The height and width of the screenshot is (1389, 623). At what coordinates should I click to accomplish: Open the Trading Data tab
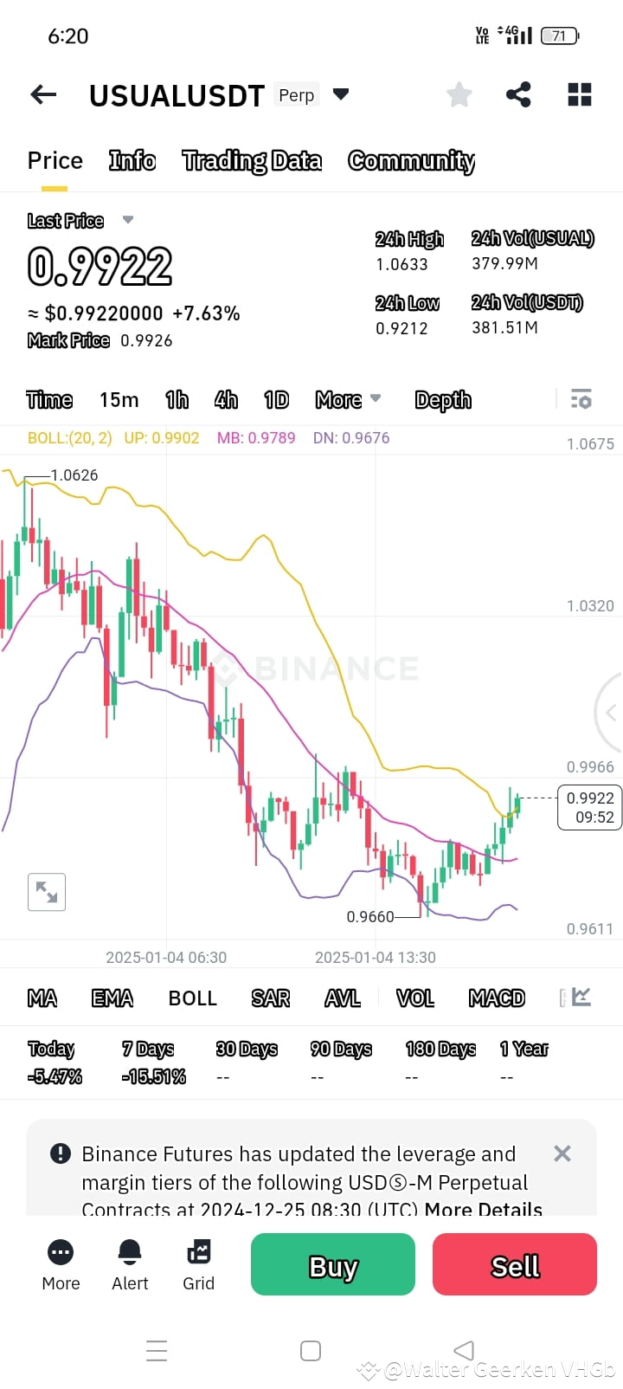point(252,161)
